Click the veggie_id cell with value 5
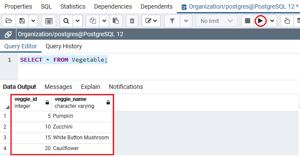 click(x=32, y=116)
